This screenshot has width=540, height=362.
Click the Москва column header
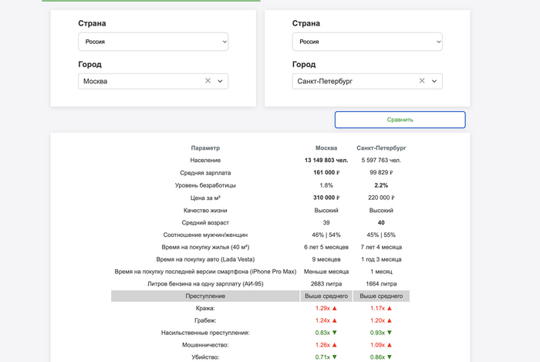pyautogui.click(x=326, y=147)
